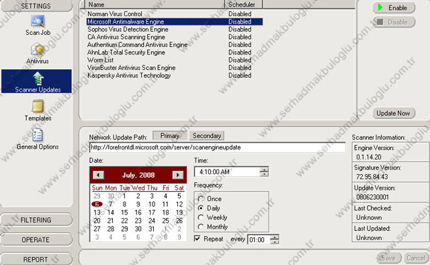Select the Once frequency option
This screenshot has height=265, width=430.
pyautogui.click(x=210, y=198)
